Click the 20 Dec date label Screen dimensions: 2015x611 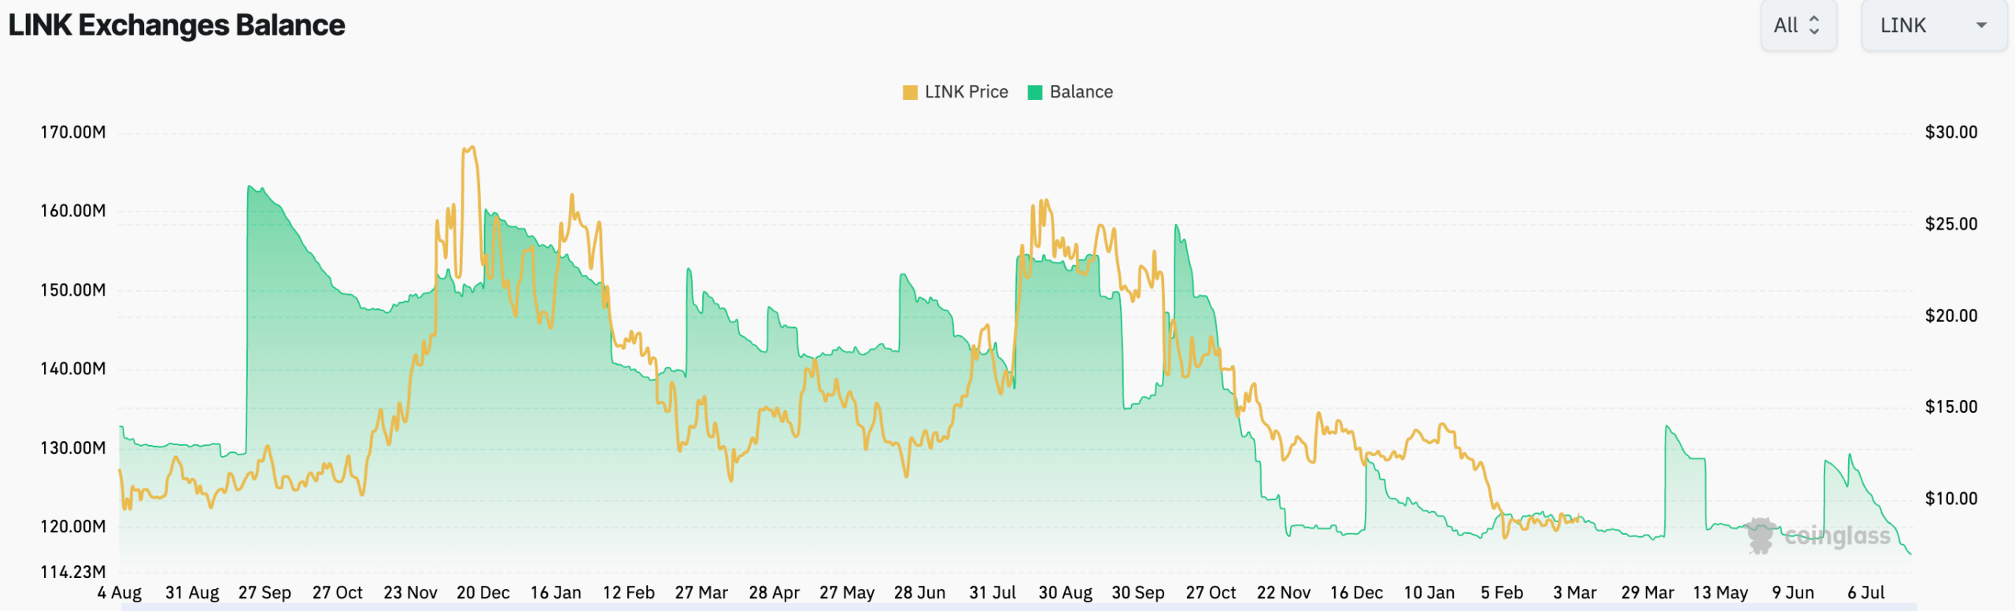483,593
